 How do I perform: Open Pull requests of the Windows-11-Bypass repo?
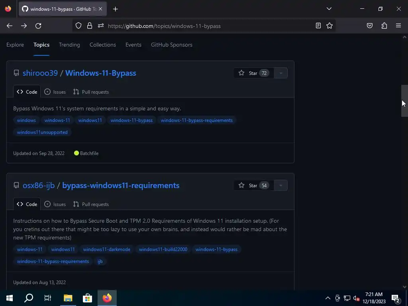91,92
